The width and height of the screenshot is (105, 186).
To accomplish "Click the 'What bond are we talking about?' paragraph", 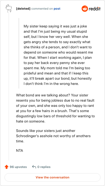I will [x=55, y=108].
